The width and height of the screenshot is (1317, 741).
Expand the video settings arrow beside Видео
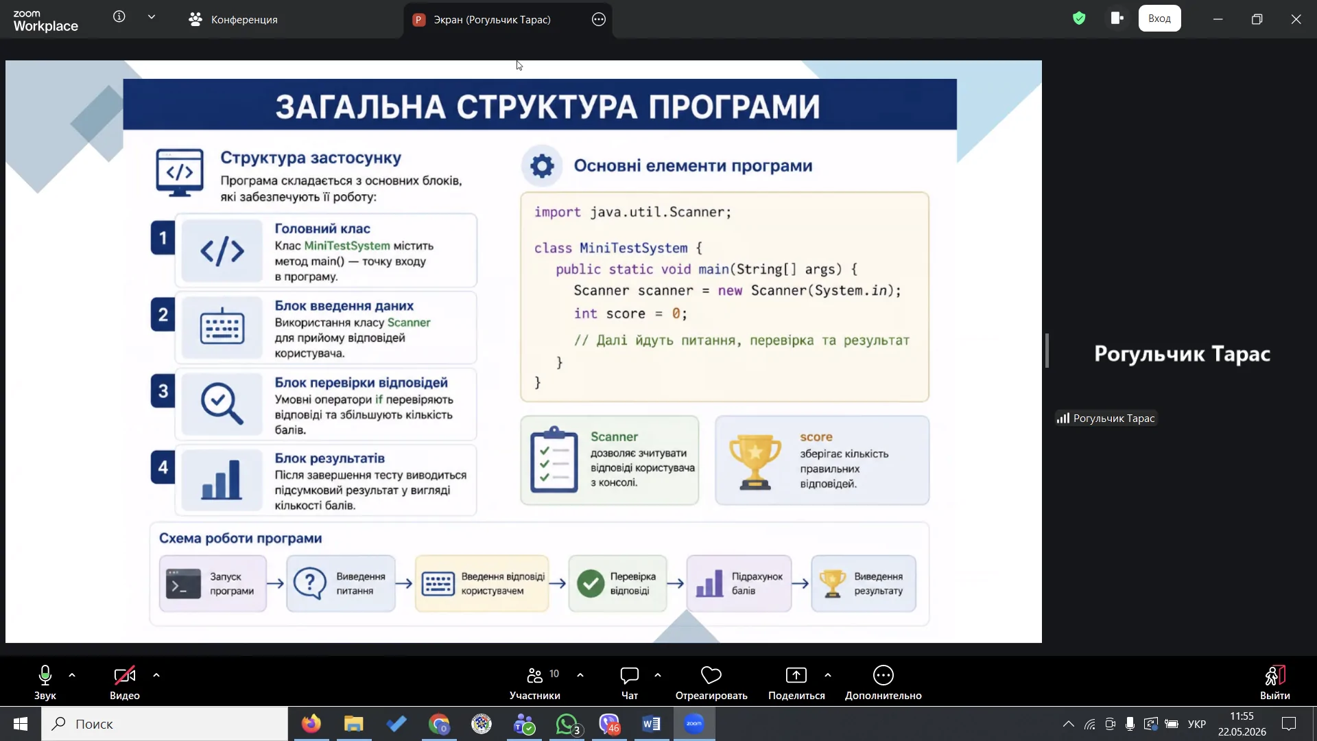click(156, 676)
